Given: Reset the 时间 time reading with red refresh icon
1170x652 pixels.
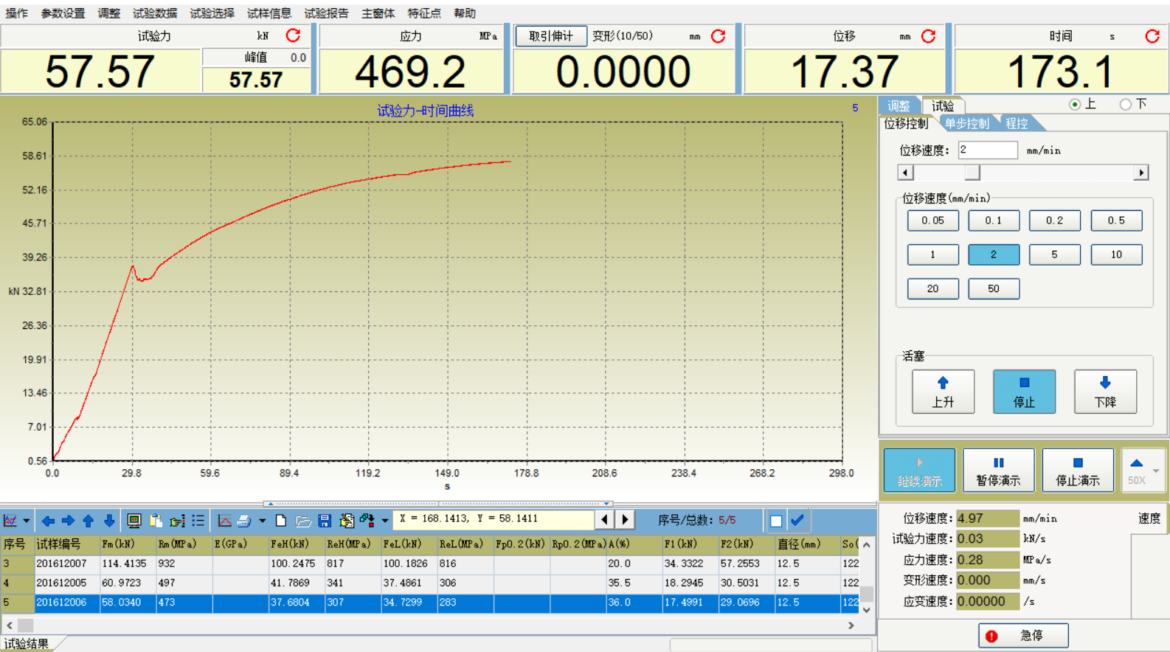Looking at the screenshot, I should pos(1152,35).
